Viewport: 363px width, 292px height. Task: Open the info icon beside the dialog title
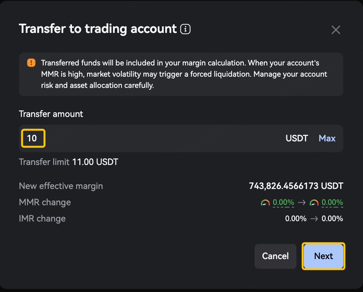click(x=185, y=29)
